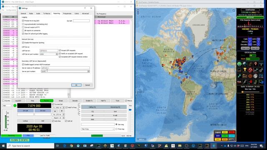The height and width of the screenshot is (150, 267).
Task: Click the green round status indicator beside frequency
Action: (x=15, y=105)
